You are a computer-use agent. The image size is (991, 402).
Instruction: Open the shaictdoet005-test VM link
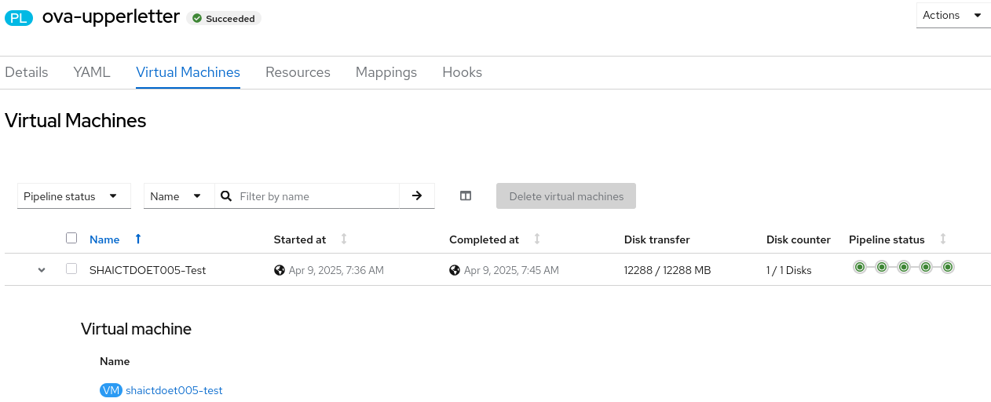click(x=174, y=390)
